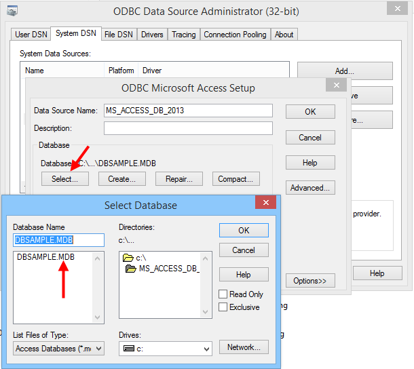Viewport: 414px width, 369px height.
Task: Open the Connection Pooling tab
Action: (x=235, y=35)
